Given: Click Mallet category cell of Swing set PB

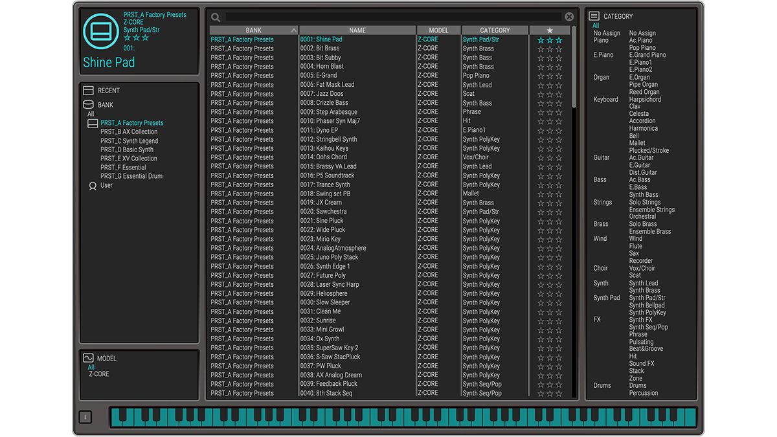Looking at the screenshot, I should click(471, 194).
